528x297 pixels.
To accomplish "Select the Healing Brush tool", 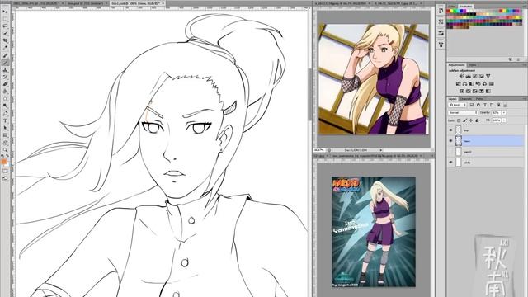I will (x=5, y=55).
